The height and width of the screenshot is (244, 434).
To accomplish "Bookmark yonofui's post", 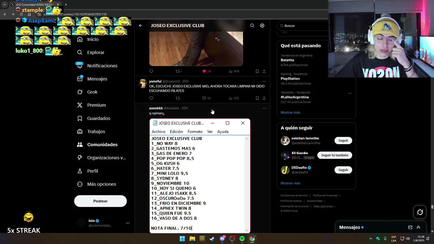I will (x=257, y=98).
